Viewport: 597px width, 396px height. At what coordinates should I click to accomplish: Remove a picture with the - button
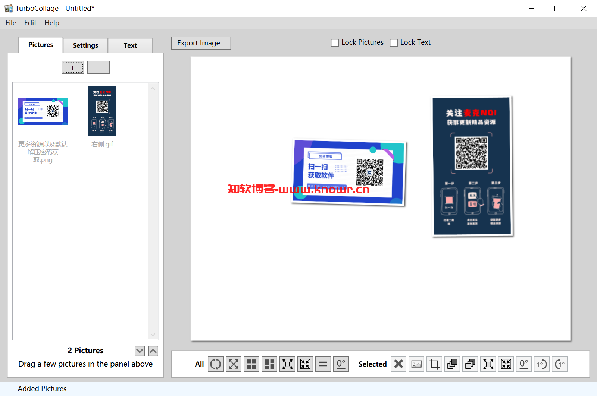coord(99,67)
